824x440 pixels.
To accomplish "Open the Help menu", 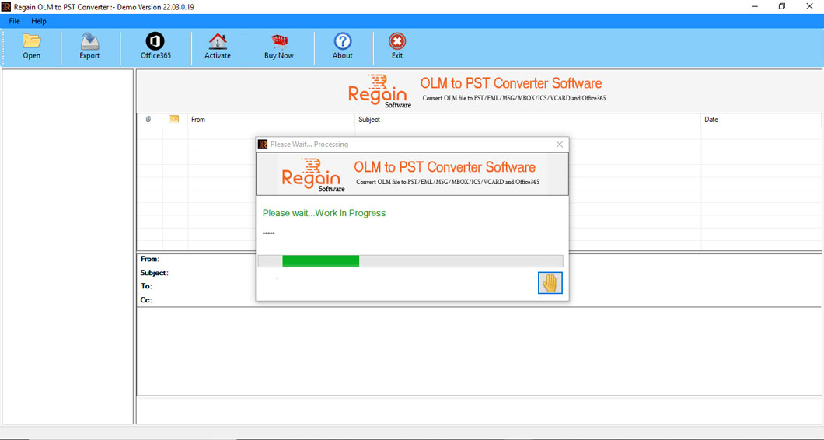I will pos(38,21).
